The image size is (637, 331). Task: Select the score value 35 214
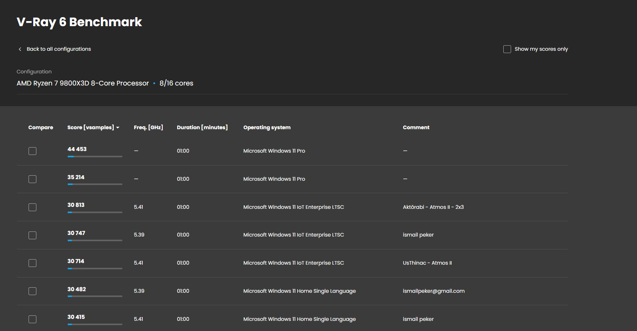(76, 177)
